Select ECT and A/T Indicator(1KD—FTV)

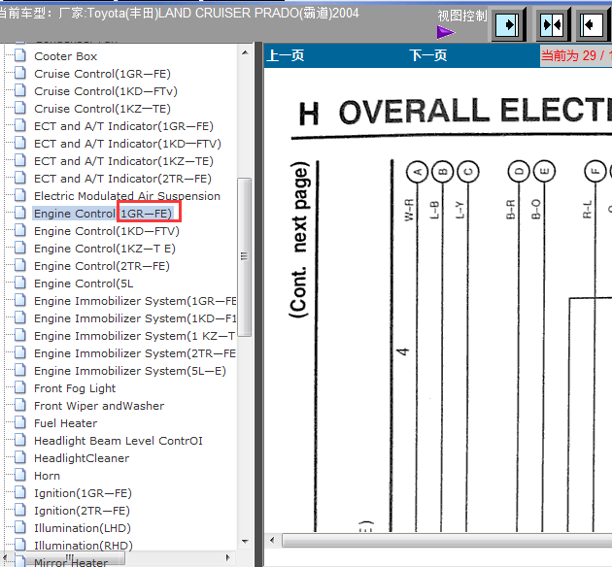click(127, 144)
